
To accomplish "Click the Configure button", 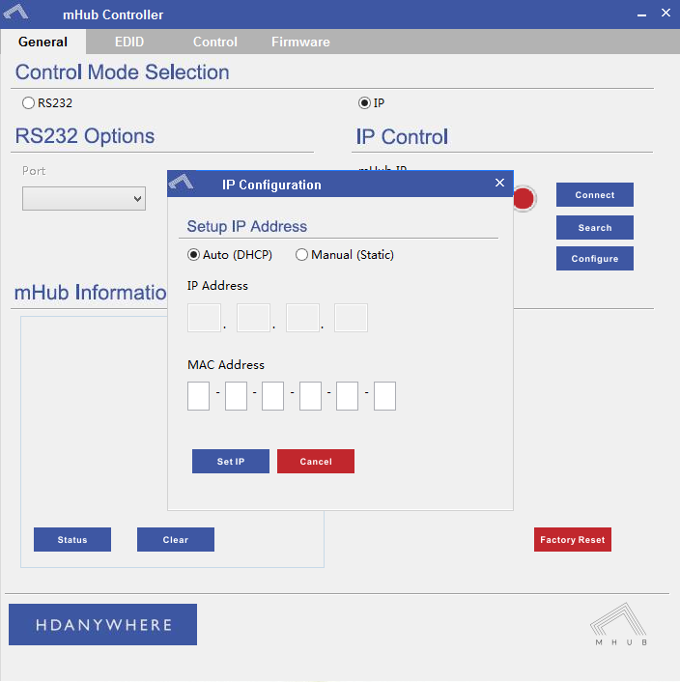I will point(595,258).
